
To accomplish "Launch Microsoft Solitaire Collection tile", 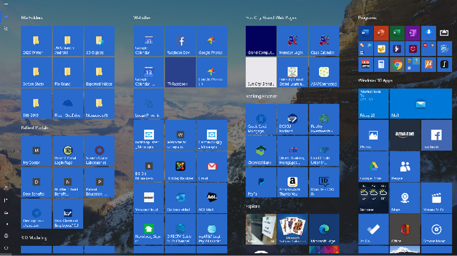I will click(x=292, y=229).
